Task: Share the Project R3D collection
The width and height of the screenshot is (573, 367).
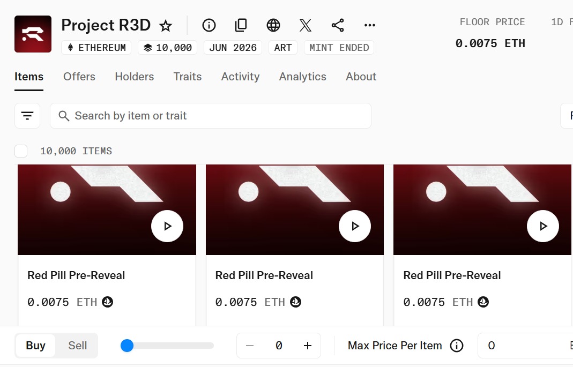Action: (x=338, y=25)
